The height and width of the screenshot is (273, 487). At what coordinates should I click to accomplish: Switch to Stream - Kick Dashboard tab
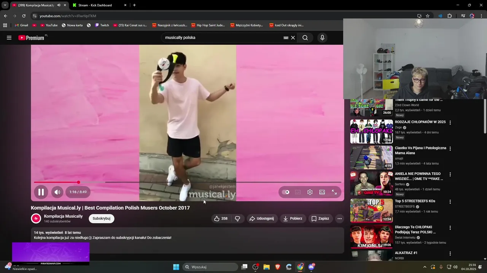(x=99, y=5)
